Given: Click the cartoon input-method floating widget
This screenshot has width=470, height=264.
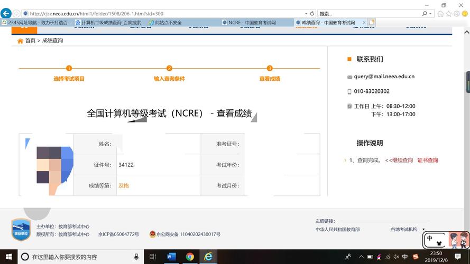Looking at the screenshot, I should [x=446, y=240].
